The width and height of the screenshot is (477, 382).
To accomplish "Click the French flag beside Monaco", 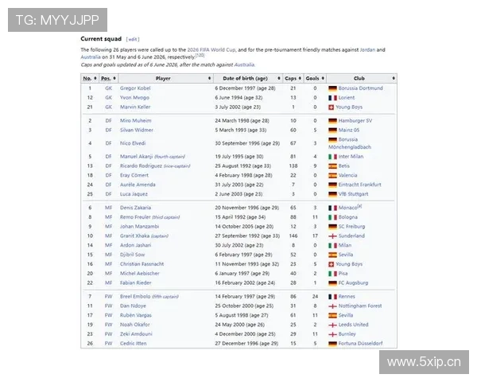I will 332,208.
